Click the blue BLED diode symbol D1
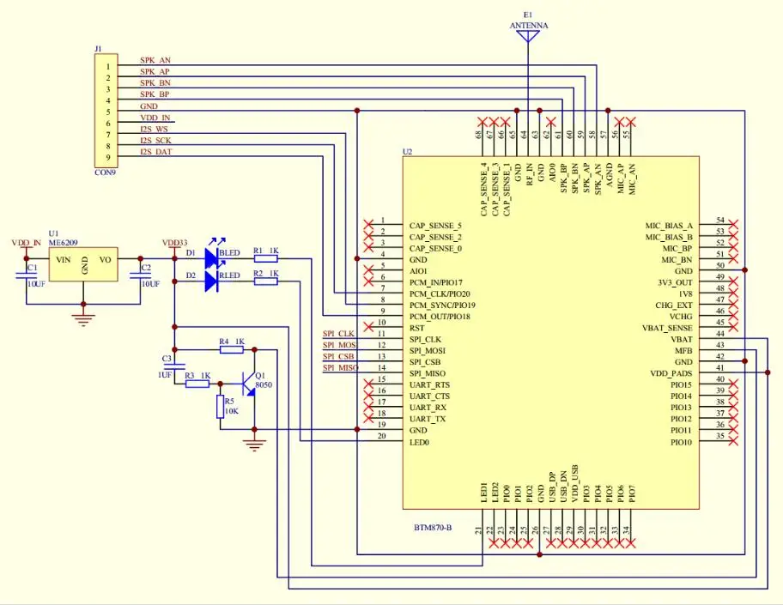 coord(212,258)
